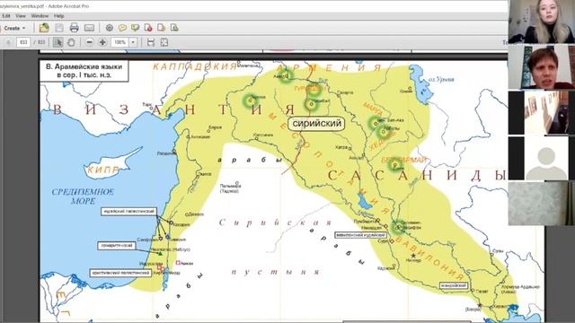Select the blonde woman's video thumbnail
This screenshot has width=575, height=323.
[542, 22]
